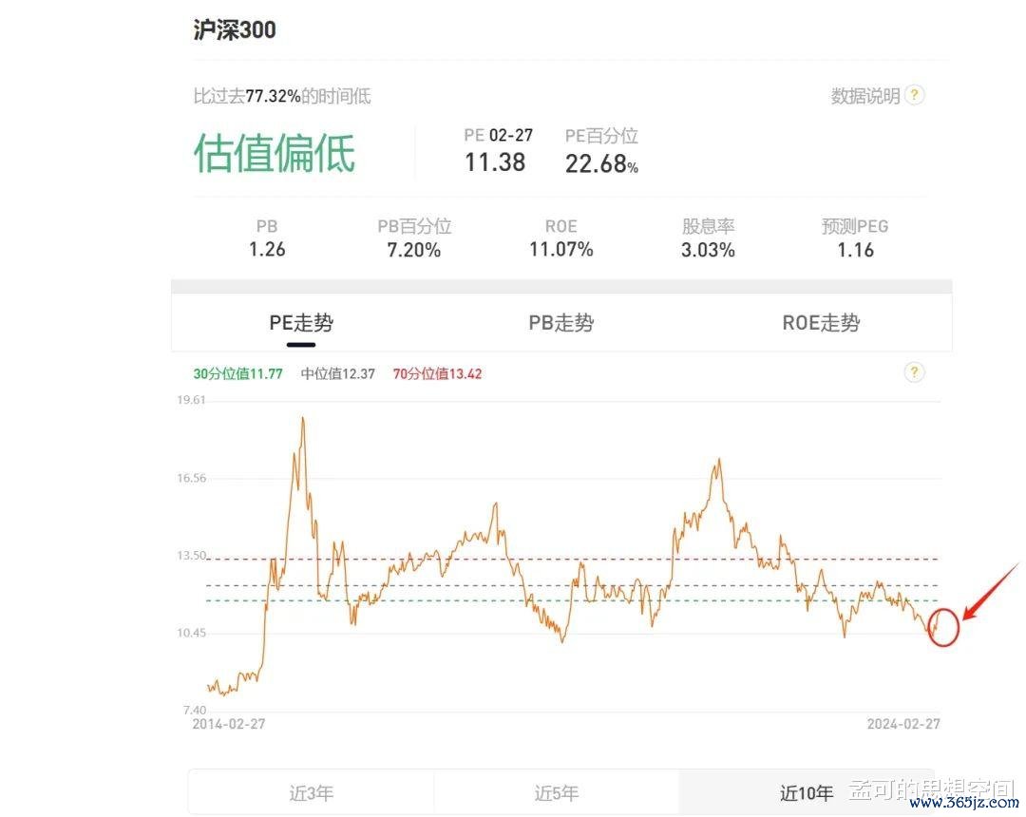Click the PE chart's highest peak
Screen dimensions: 1026x817
click(x=302, y=419)
